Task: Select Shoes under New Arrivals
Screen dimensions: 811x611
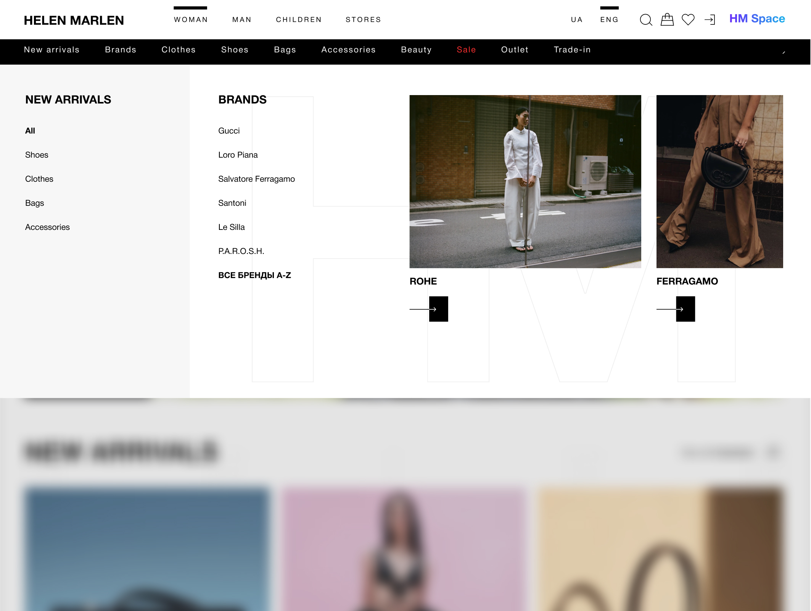Action: click(x=37, y=155)
